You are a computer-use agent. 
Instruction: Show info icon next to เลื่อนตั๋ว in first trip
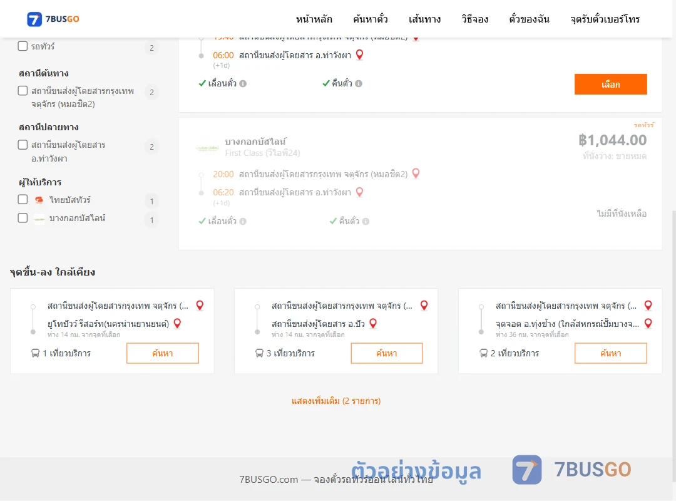click(x=243, y=84)
